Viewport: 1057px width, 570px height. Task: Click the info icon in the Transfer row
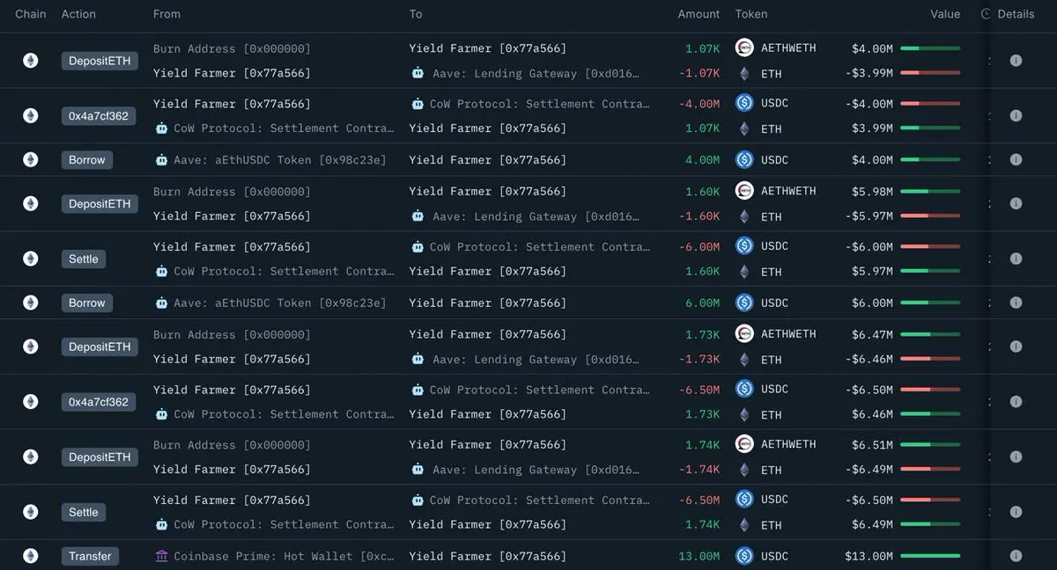click(x=1016, y=556)
